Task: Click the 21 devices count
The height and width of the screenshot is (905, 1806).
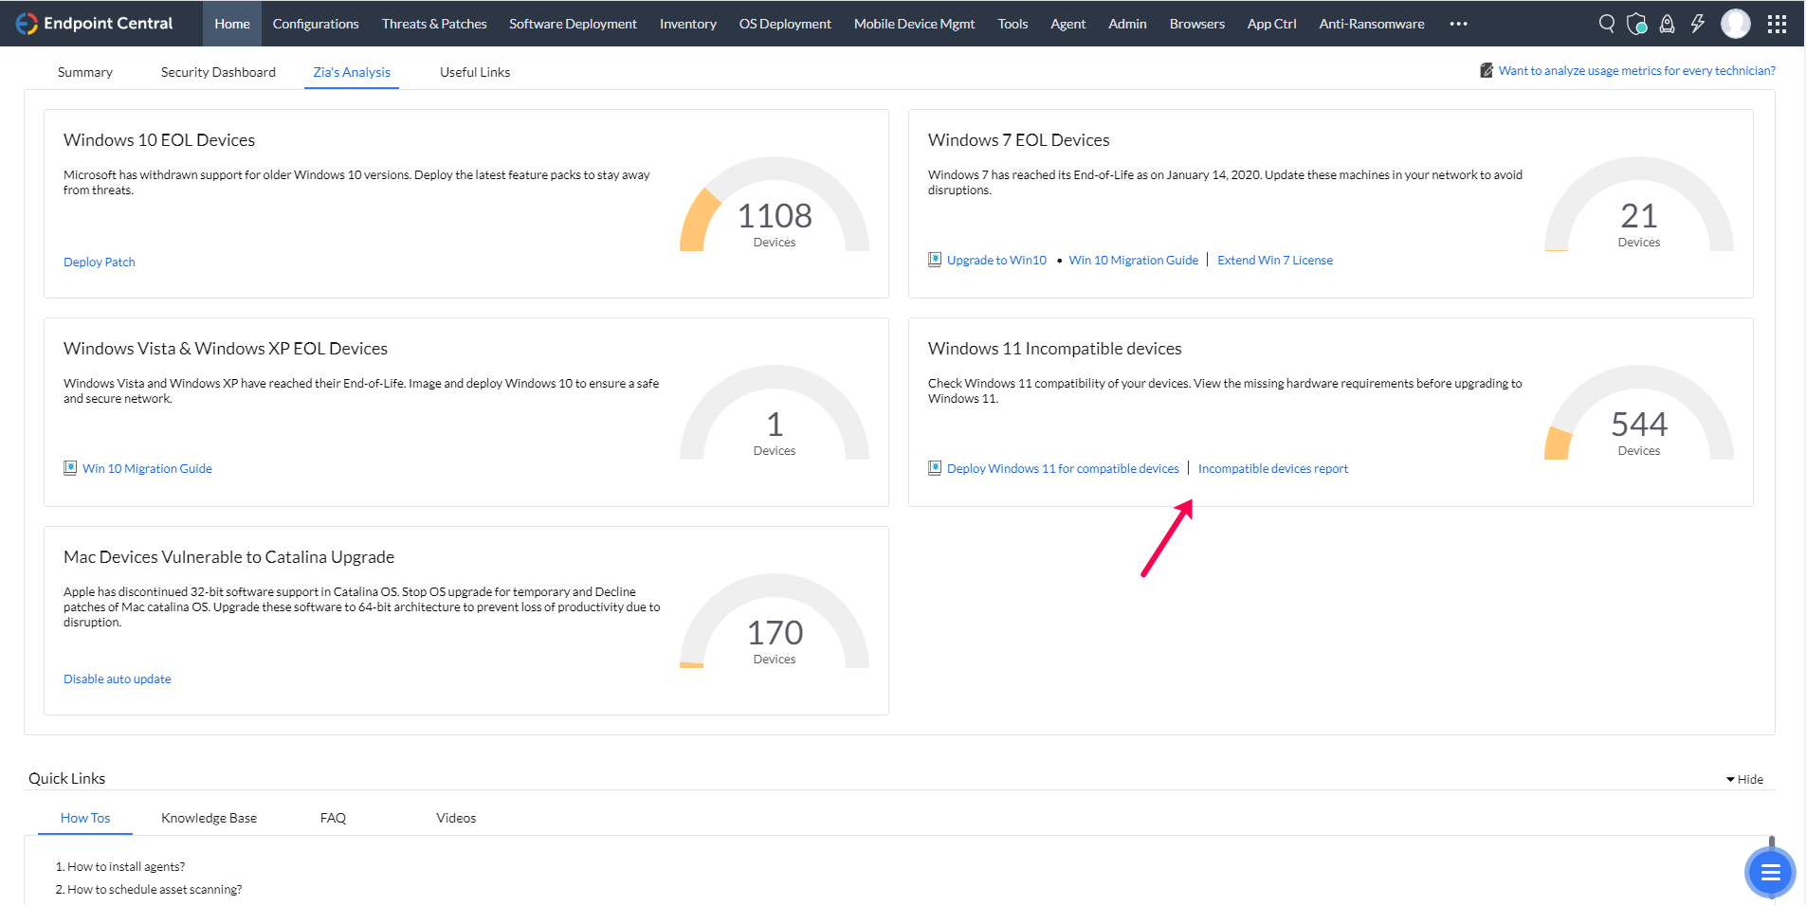Action: coord(1639,217)
